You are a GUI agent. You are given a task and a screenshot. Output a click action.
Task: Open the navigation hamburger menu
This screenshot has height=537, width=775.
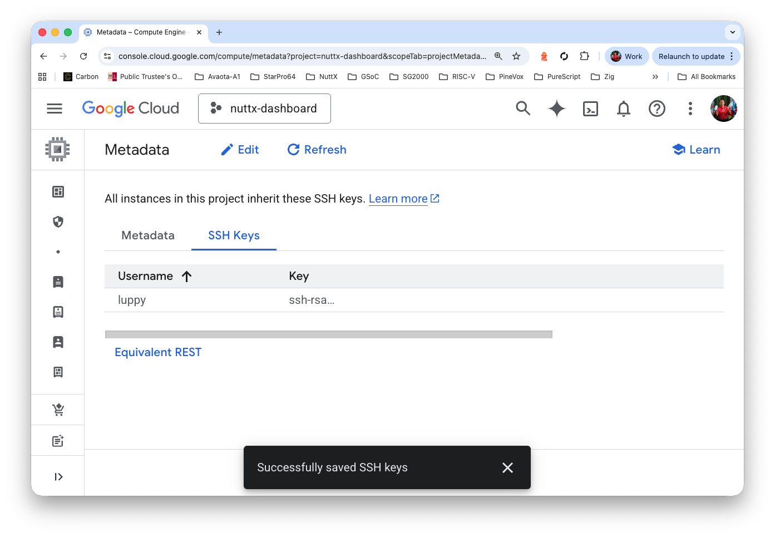(54, 109)
